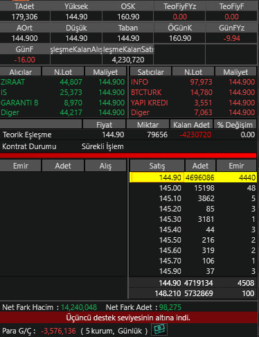The width and height of the screenshot is (259, 337).
Task: Select the TAdet value 179,306
Action: pyautogui.click(x=24, y=17)
